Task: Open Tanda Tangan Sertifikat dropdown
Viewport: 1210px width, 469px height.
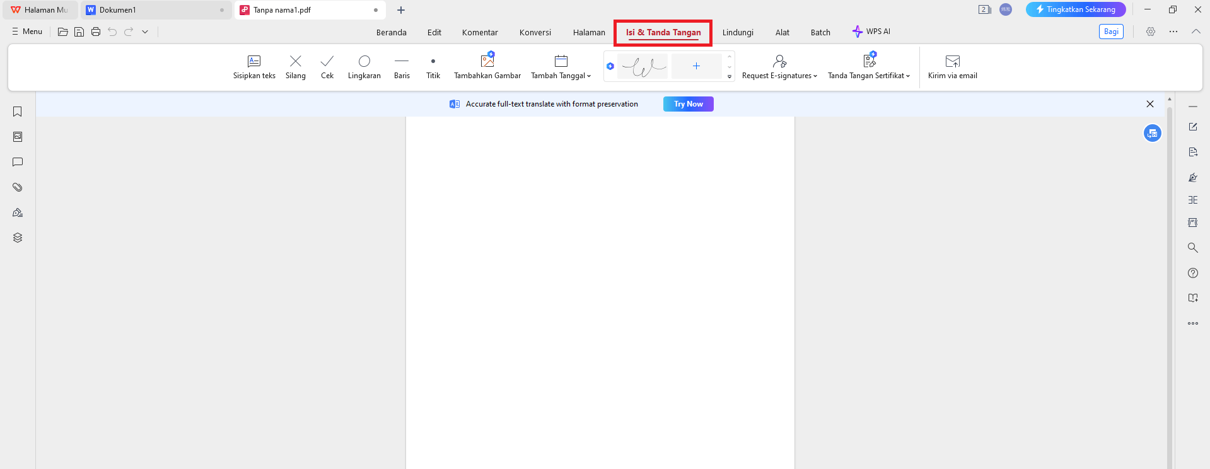Action: [869, 67]
